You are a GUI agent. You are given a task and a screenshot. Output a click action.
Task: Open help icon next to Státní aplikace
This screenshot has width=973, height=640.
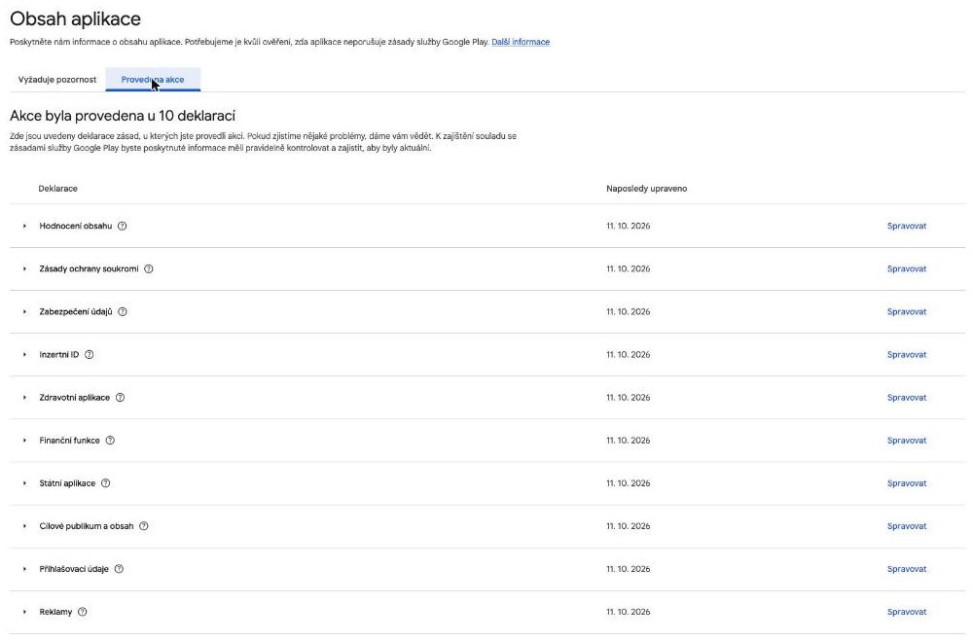(105, 483)
